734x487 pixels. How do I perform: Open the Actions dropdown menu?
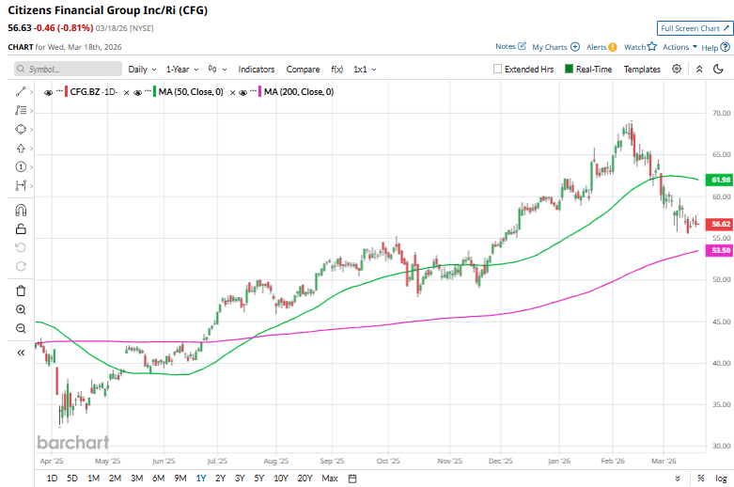point(679,47)
